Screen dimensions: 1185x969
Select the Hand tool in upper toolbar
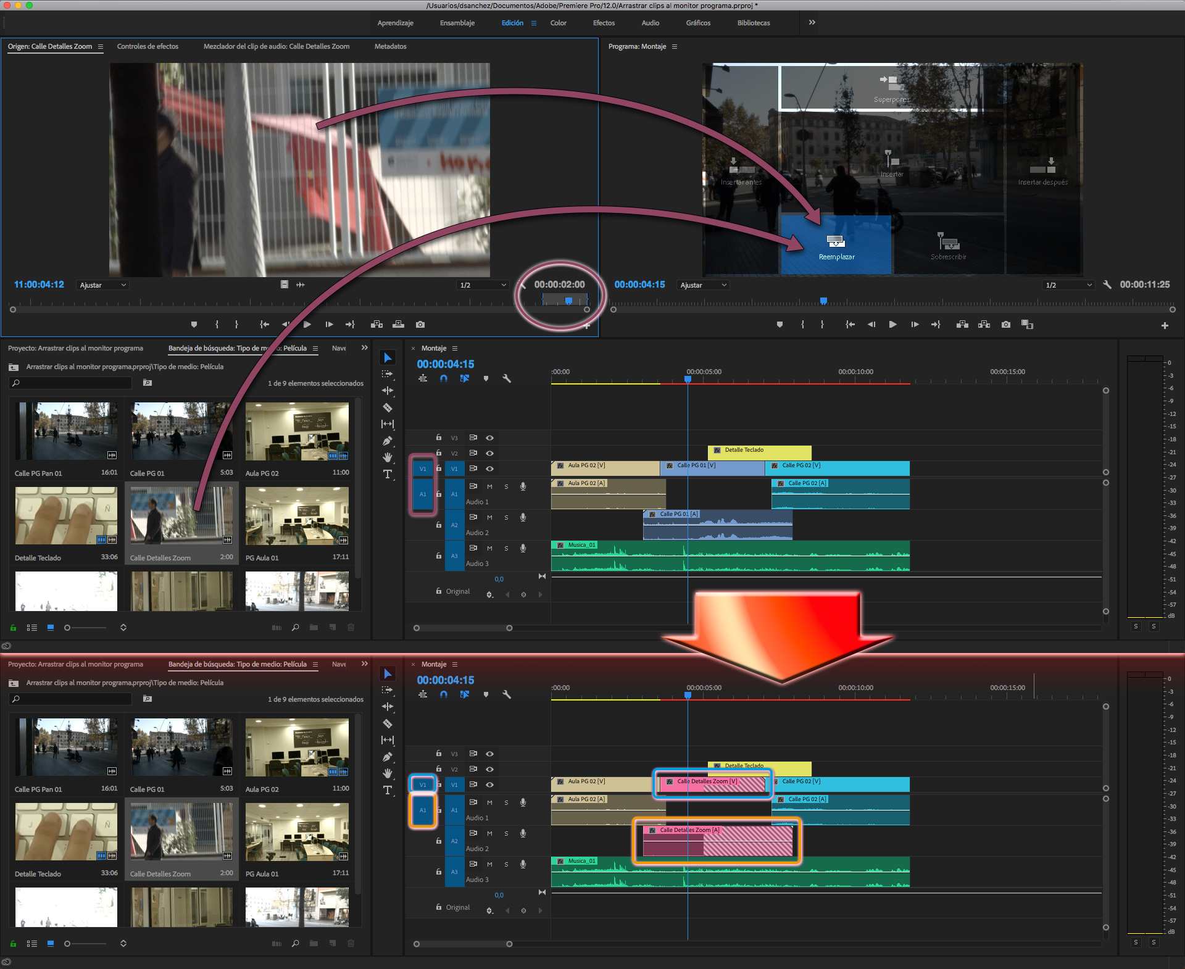coord(388,457)
